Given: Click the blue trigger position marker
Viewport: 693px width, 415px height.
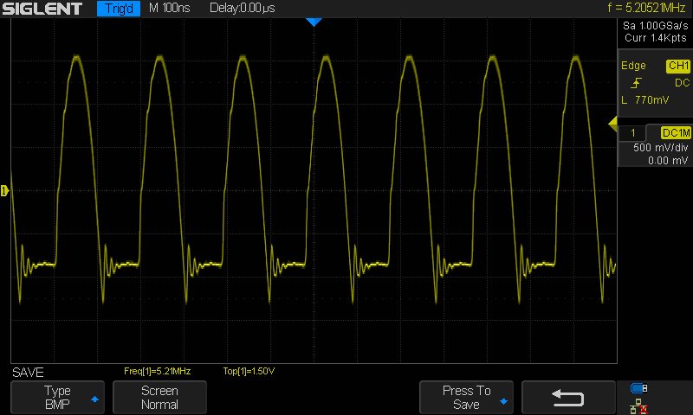Looking at the screenshot, I should (x=314, y=22).
